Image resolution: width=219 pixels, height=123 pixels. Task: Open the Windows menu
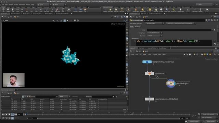[x=22, y=4]
